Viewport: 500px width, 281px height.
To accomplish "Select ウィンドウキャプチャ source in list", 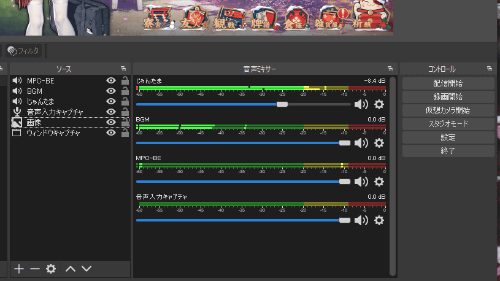I will pyautogui.click(x=53, y=133).
